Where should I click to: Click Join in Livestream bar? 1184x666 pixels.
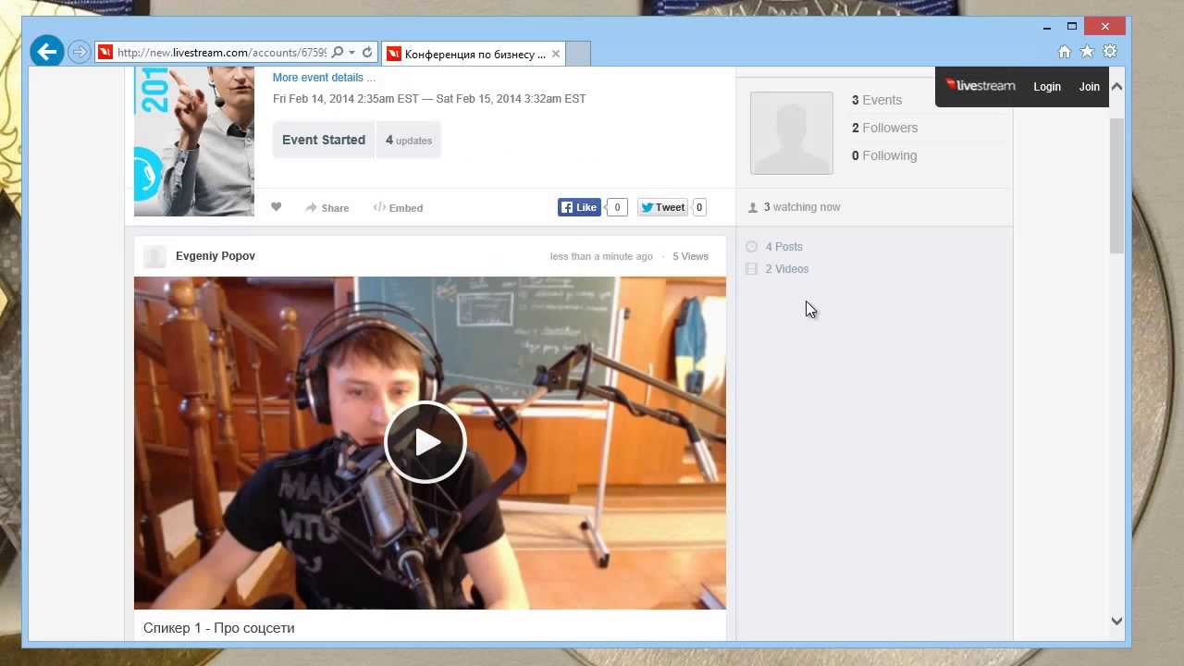[x=1090, y=87]
